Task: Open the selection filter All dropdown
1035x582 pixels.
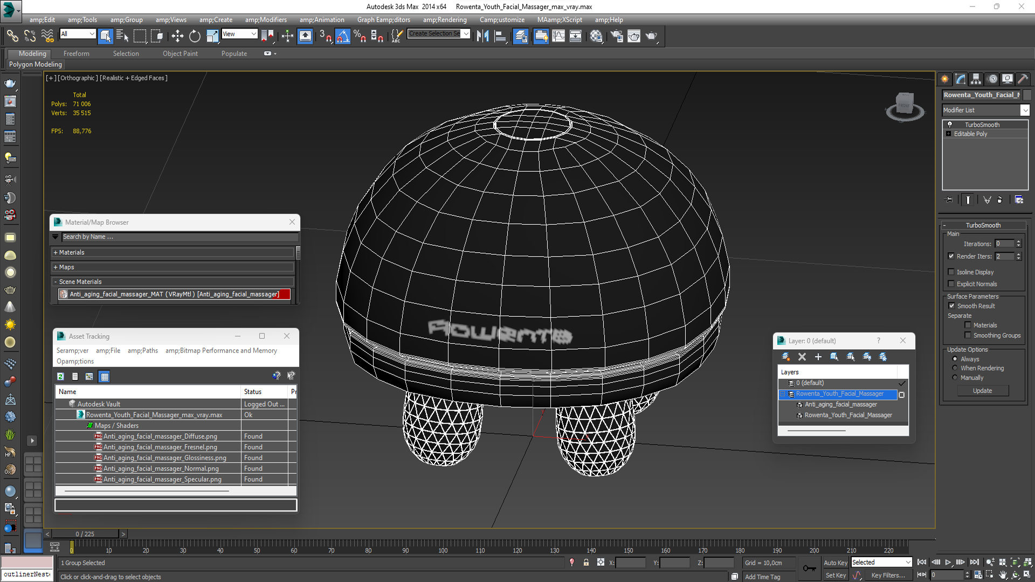Action: tap(78, 34)
